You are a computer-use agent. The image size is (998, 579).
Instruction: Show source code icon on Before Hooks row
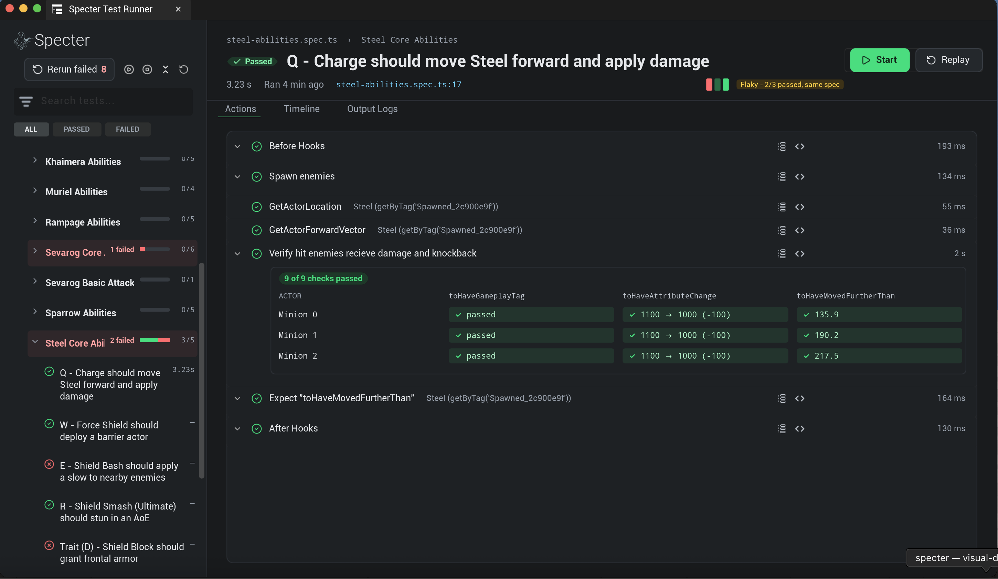pos(799,146)
